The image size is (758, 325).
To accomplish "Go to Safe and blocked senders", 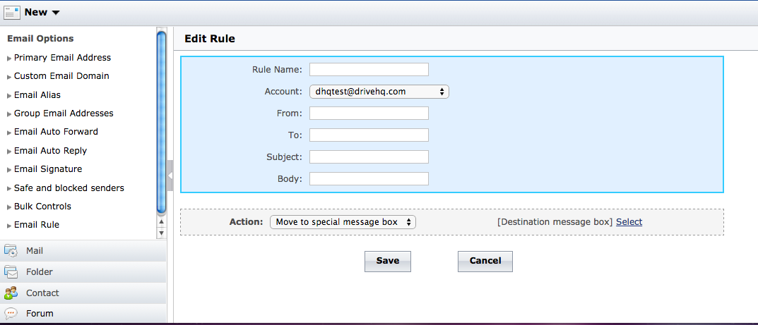I will 69,188.
